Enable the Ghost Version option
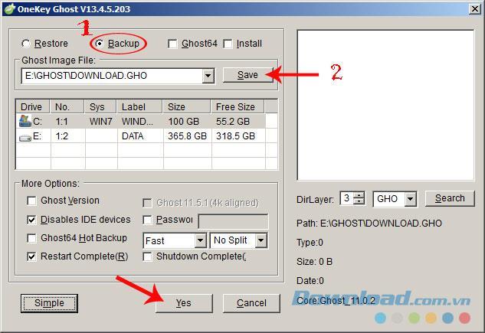485x333 pixels. 31,201
